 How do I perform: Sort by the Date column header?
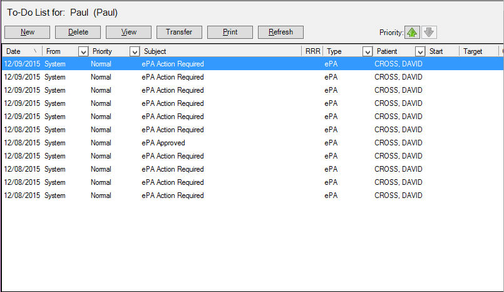pyautogui.click(x=19, y=51)
